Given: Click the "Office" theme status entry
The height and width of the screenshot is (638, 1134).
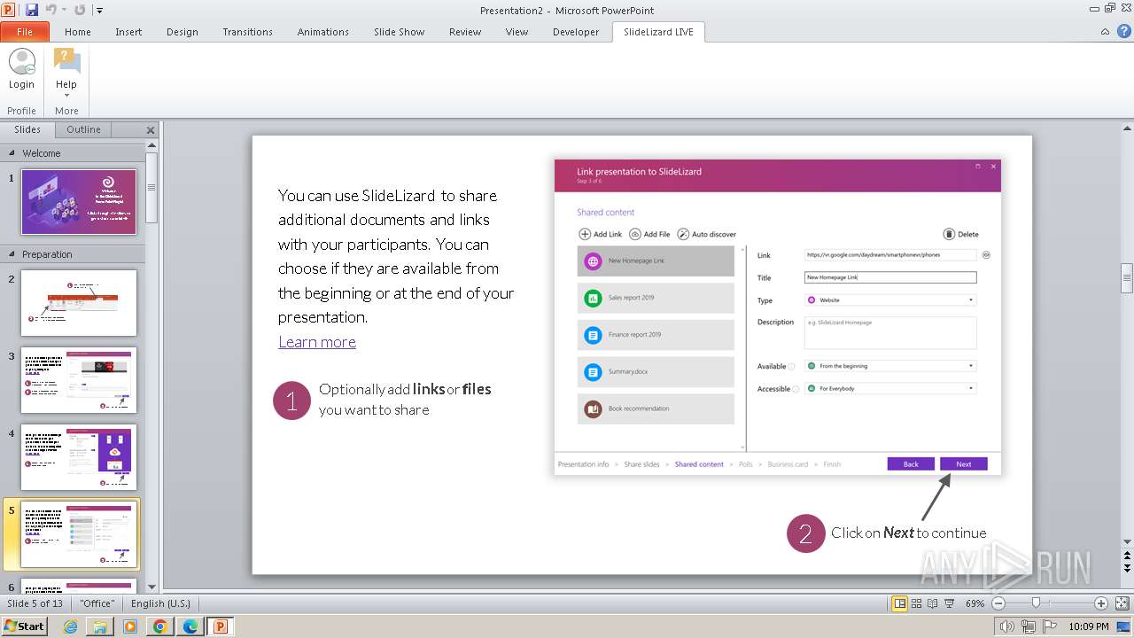Looking at the screenshot, I should (97, 603).
